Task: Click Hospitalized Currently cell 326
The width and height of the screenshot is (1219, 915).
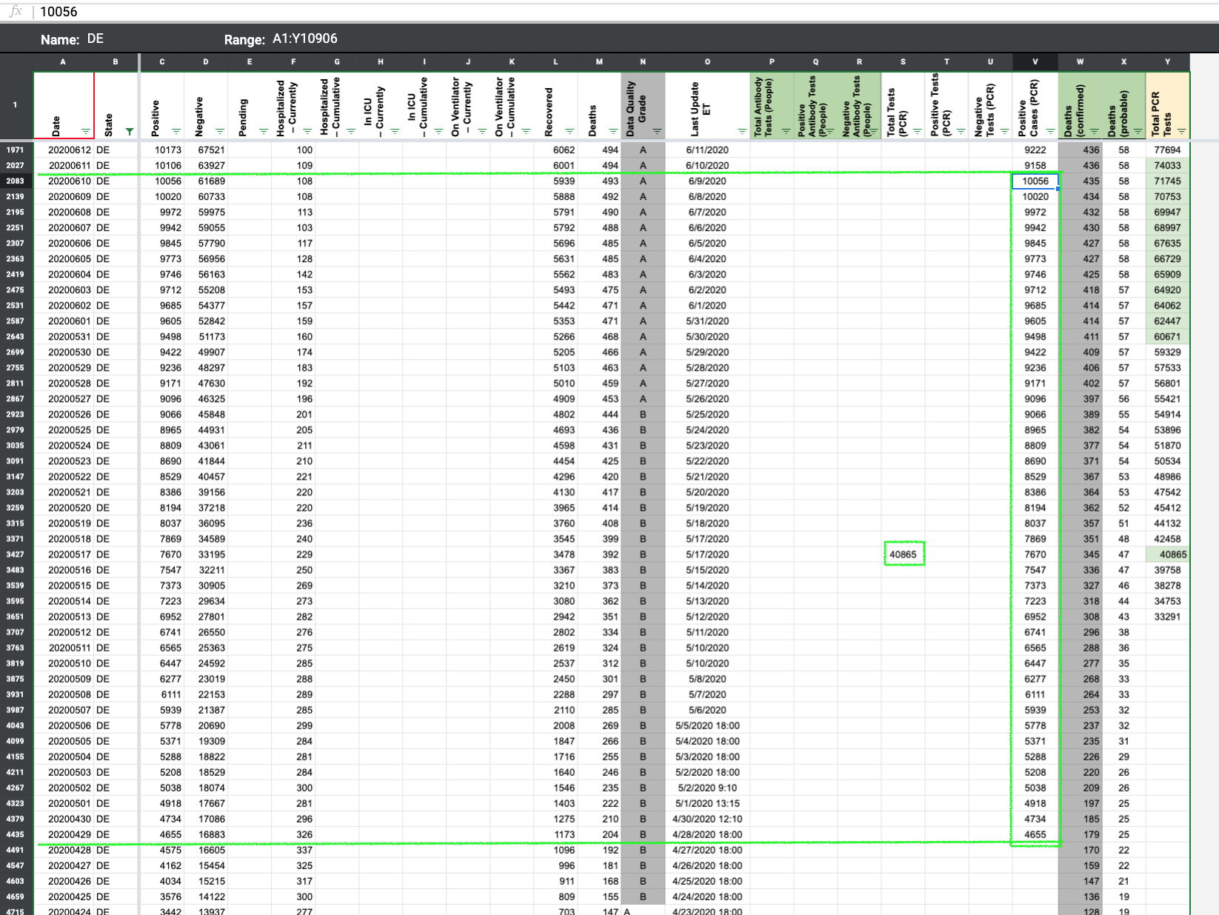Action: (x=293, y=834)
